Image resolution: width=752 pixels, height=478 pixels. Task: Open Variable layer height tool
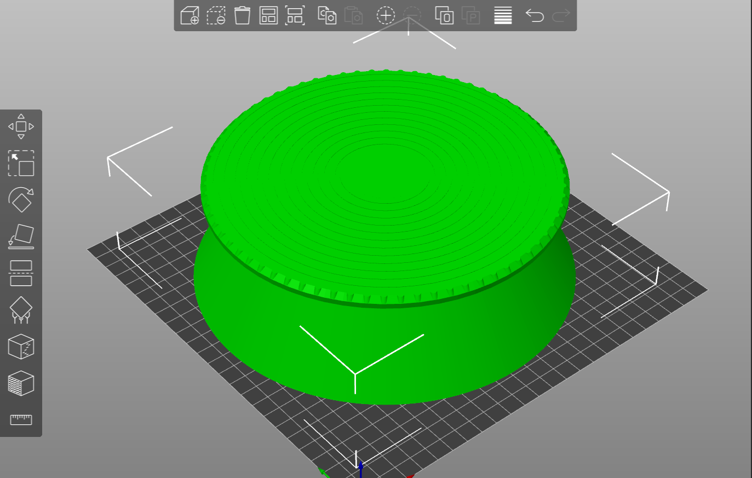pyautogui.click(x=503, y=15)
